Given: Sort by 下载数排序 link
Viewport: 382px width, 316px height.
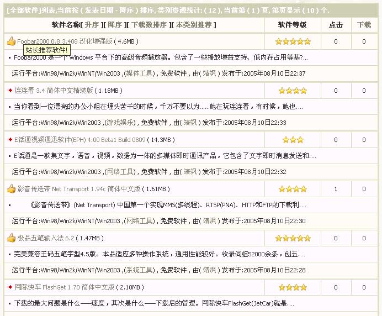Looking at the screenshot, I should point(148,25).
